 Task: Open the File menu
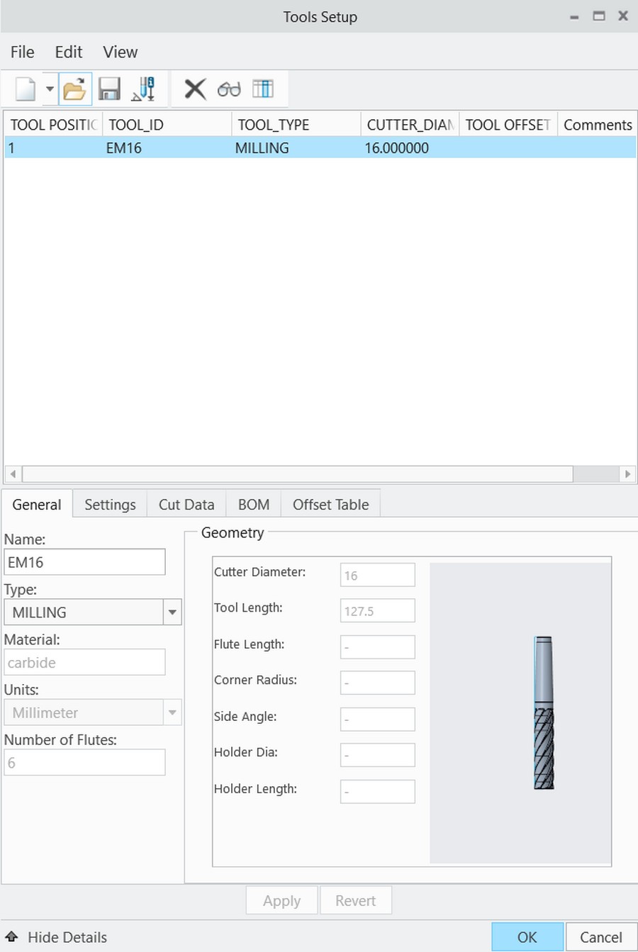click(22, 52)
